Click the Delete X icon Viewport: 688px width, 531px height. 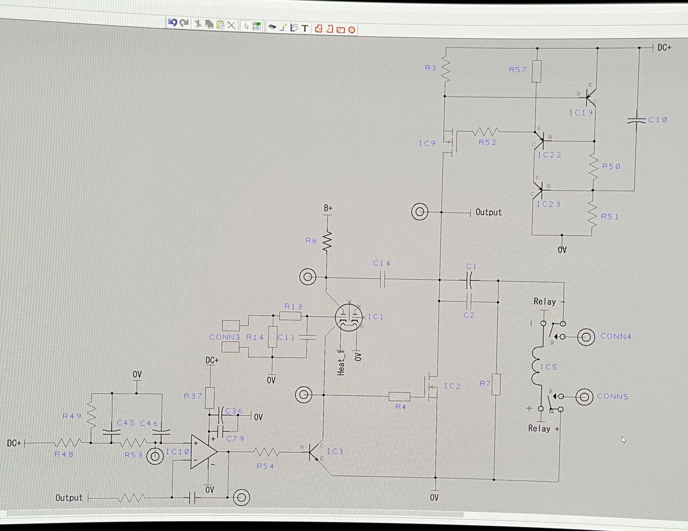(231, 26)
